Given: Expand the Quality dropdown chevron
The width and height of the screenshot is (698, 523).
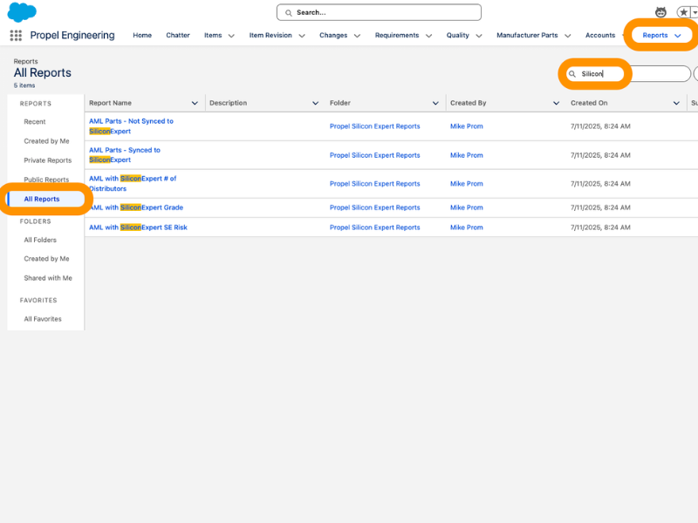Looking at the screenshot, I should (x=479, y=36).
